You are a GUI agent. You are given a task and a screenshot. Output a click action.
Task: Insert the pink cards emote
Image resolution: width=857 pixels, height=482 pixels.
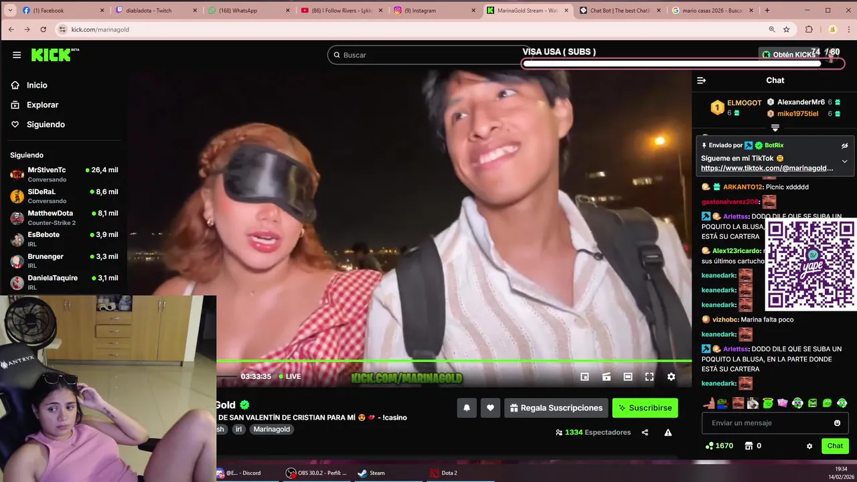point(783,403)
